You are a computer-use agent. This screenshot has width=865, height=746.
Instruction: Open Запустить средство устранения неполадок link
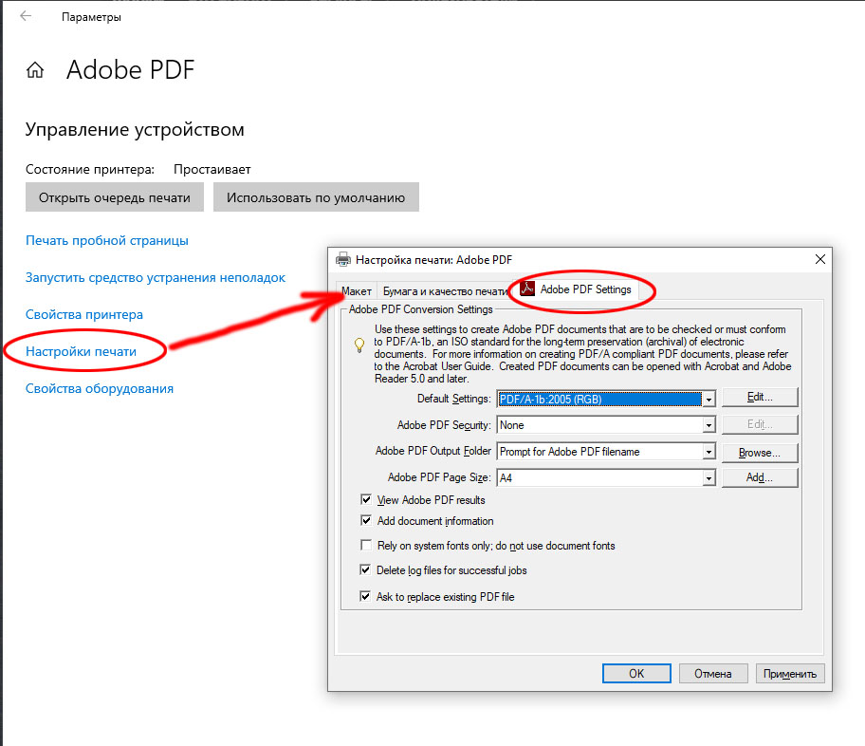[156, 278]
